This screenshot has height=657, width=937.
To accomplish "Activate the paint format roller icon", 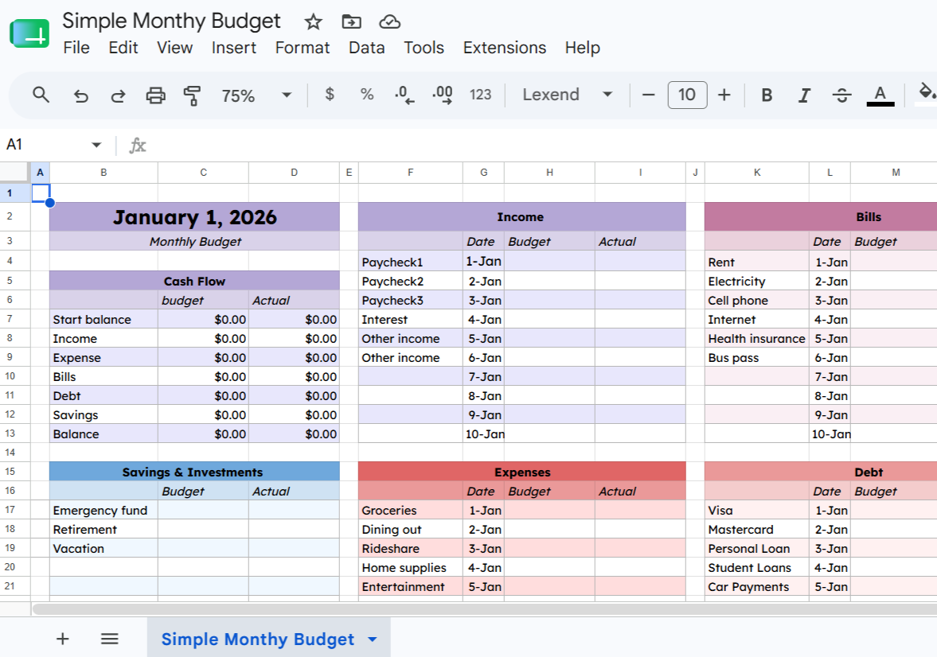I will [192, 95].
